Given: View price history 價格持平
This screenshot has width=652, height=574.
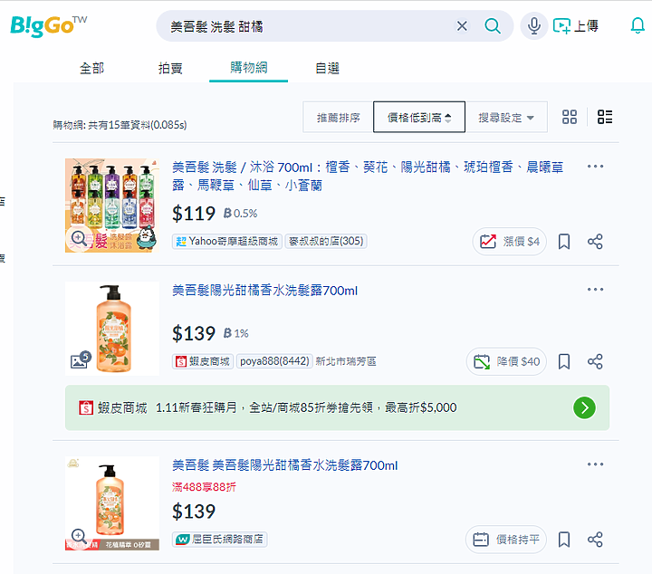Looking at the screenshot, I should coord(506,540).
